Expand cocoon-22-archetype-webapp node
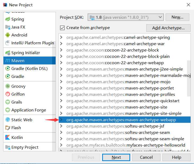The image size is (194, 164). 61,63
